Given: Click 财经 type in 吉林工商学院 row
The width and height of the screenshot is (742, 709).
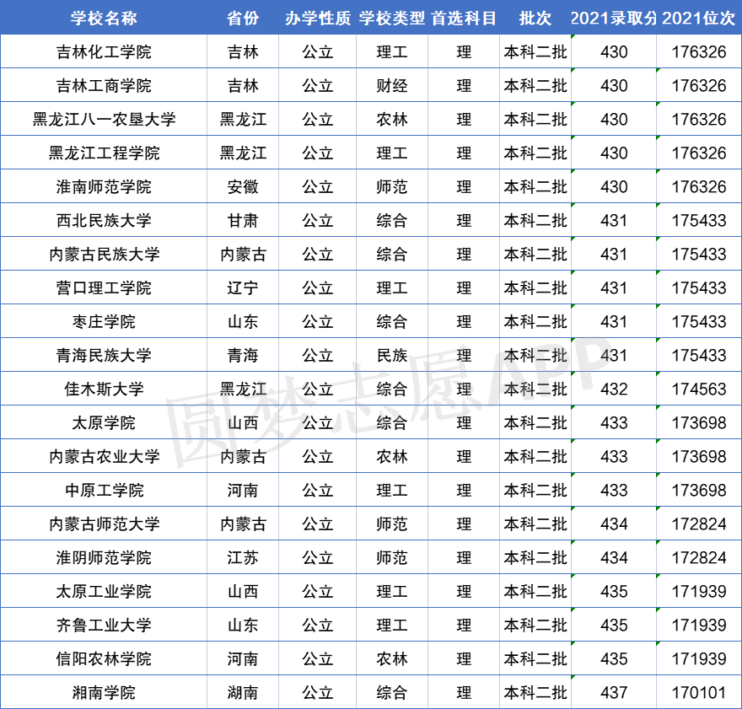Looking at the screenshot, I should click(x=392, y=86).
